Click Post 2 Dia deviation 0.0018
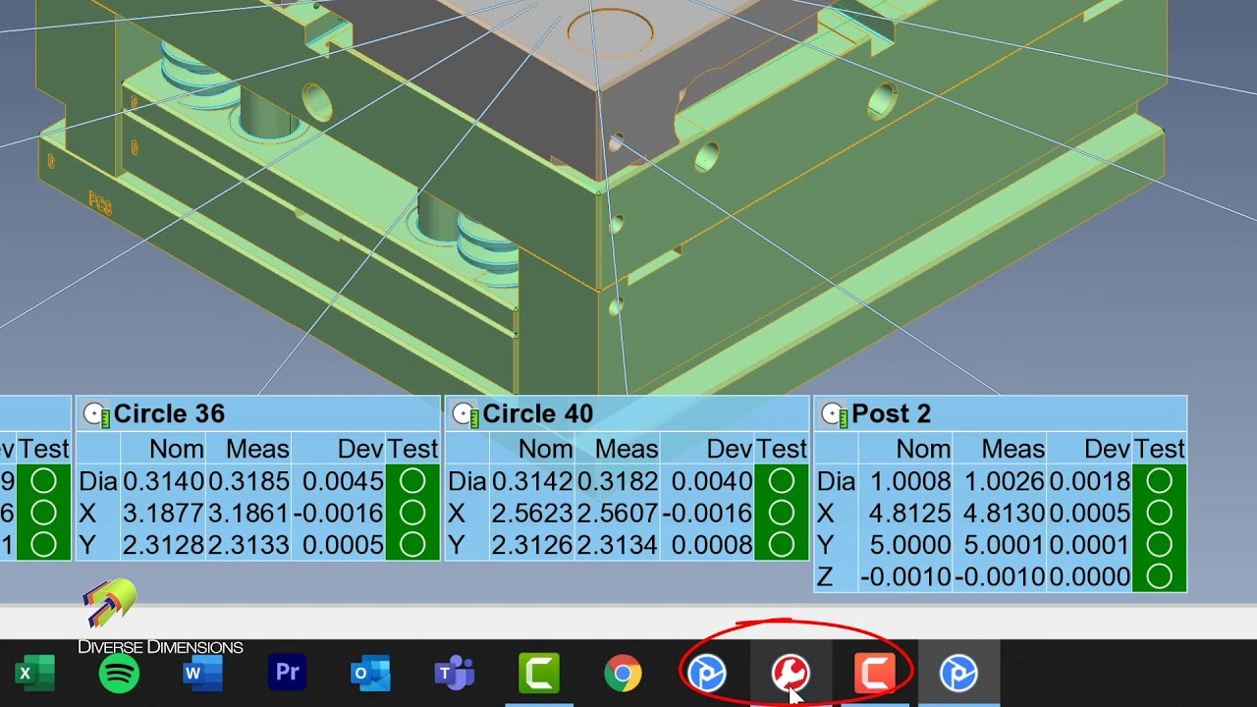This screenshot has width=1257, height=707. coord(1090,481)
